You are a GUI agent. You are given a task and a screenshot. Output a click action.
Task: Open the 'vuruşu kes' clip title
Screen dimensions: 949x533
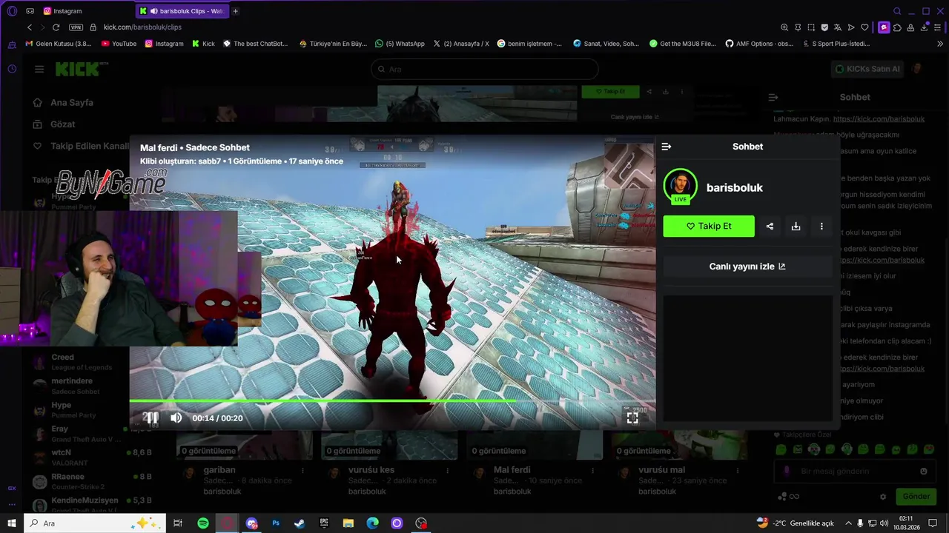[371, 470]
